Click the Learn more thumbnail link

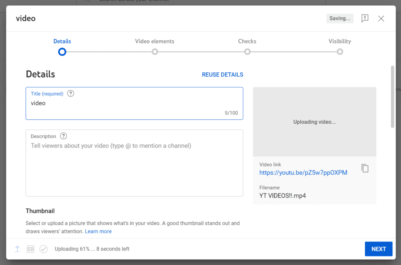(98, 231)
